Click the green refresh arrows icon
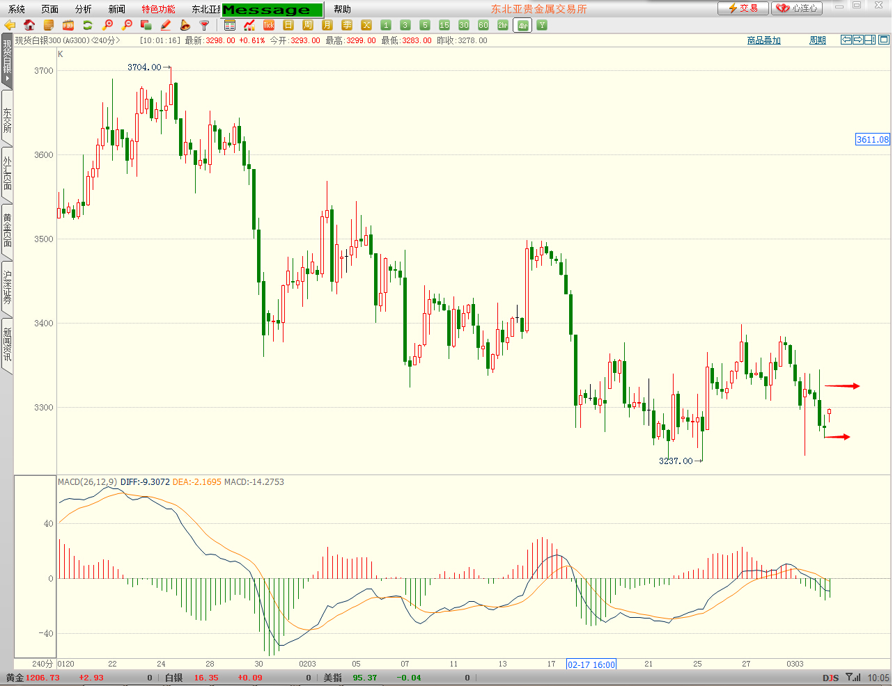 tap(88, 25)
